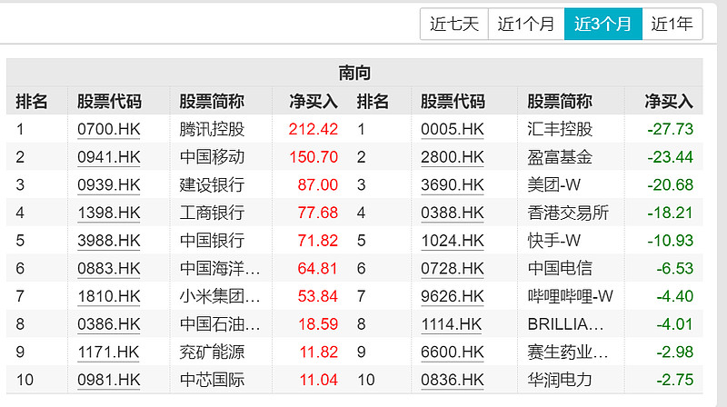
Task: Click truncated stock name BRILLIA…
Action: pos(565,323)
